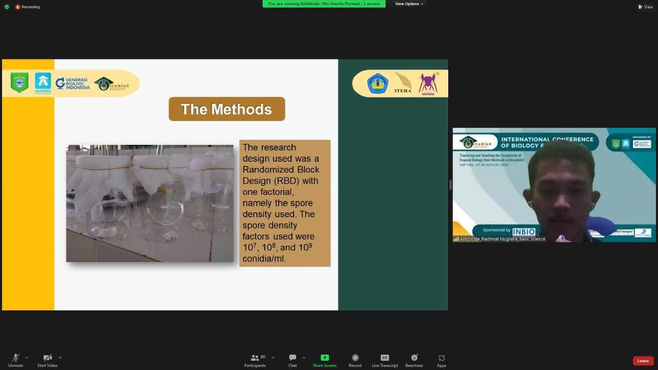Screen dimensions: 658x370
Task: Click the green screen-viewing notification banner
Action: point(324,4)
